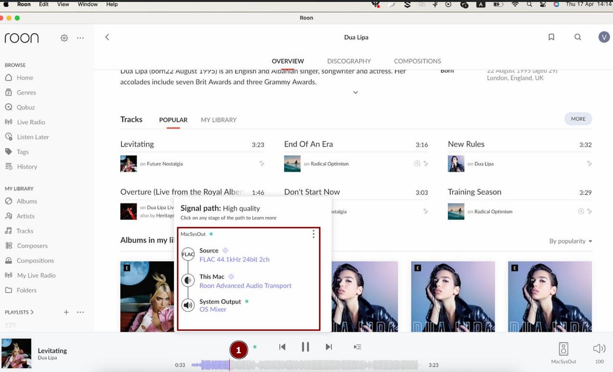The width and height of the screenshot is (613, 372).
Task: Open search with magnifier icon
Action: pyautogui.click(x=578, y=37)
